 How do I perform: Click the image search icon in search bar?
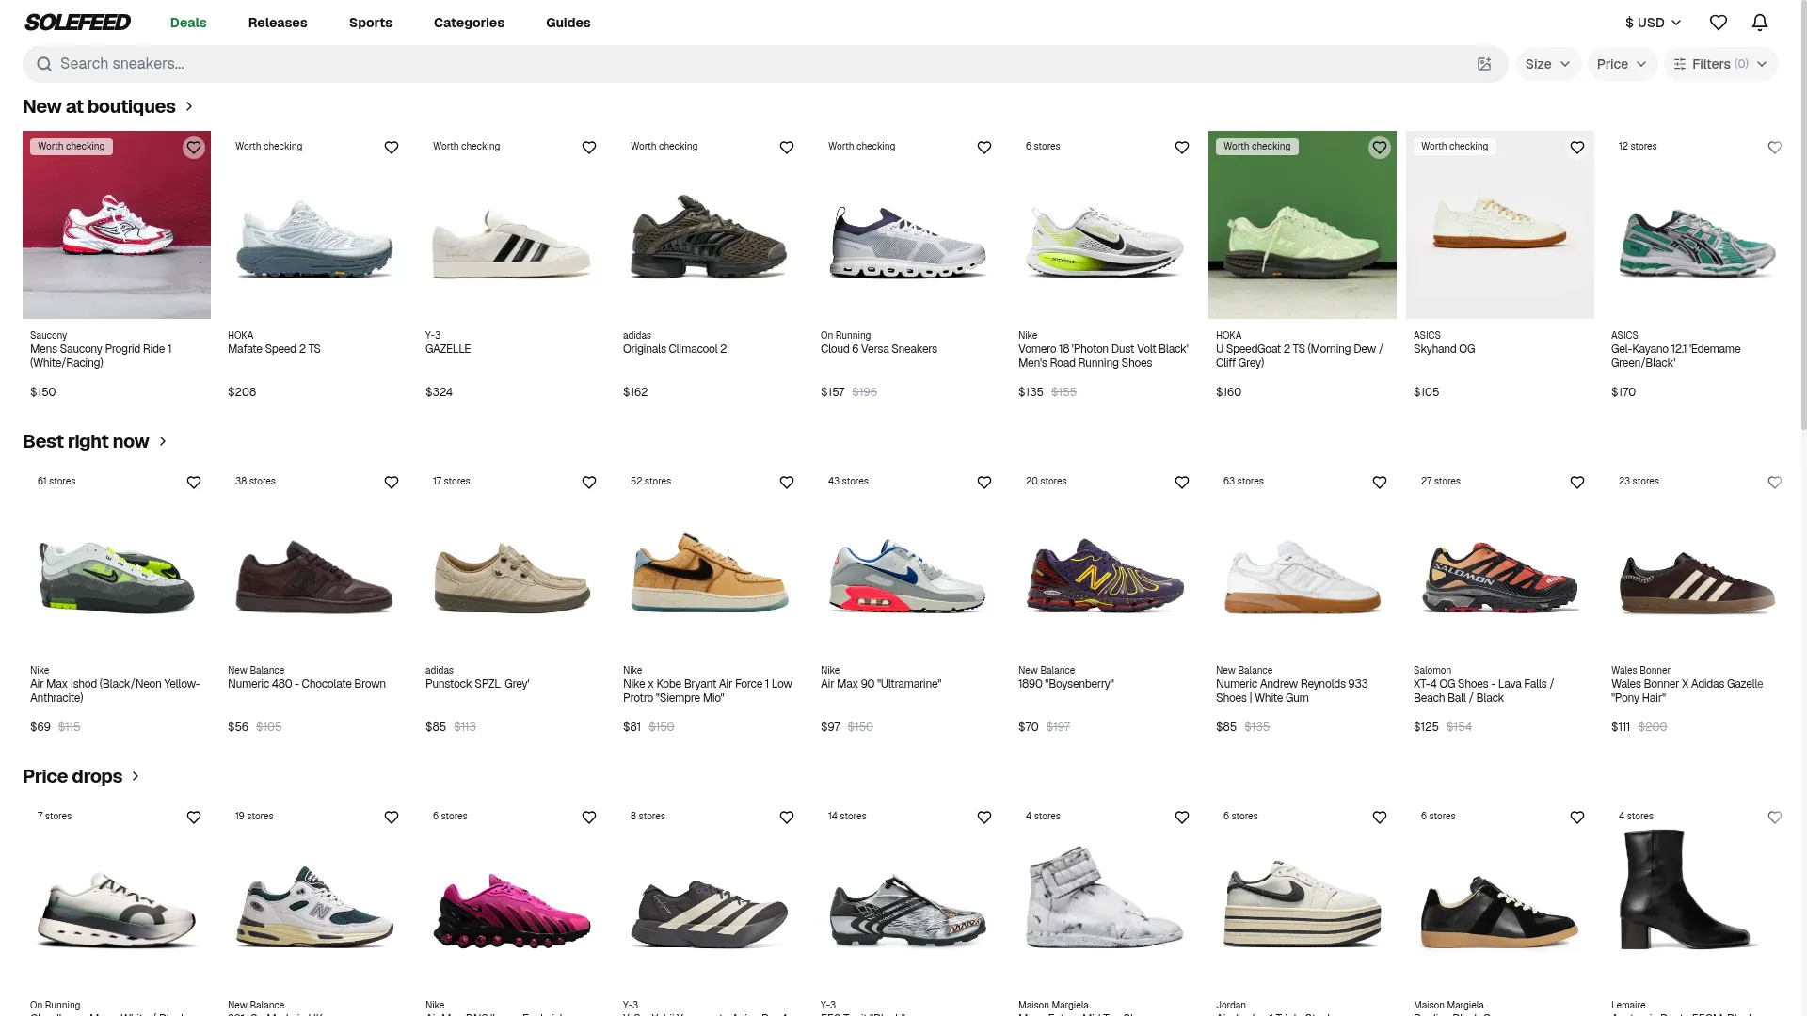(1484, 64)
